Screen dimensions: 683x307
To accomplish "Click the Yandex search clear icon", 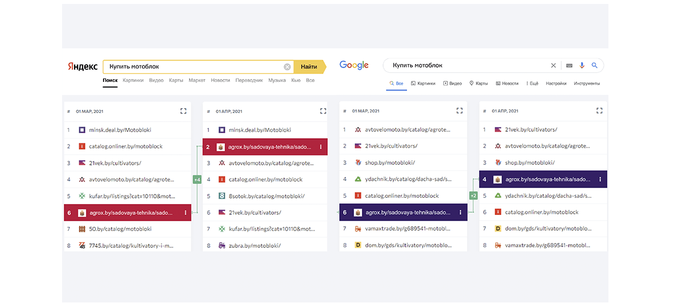I will (287, 67).
